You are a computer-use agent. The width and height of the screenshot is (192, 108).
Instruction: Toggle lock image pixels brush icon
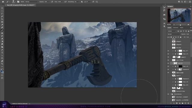(x=174, y=37)
